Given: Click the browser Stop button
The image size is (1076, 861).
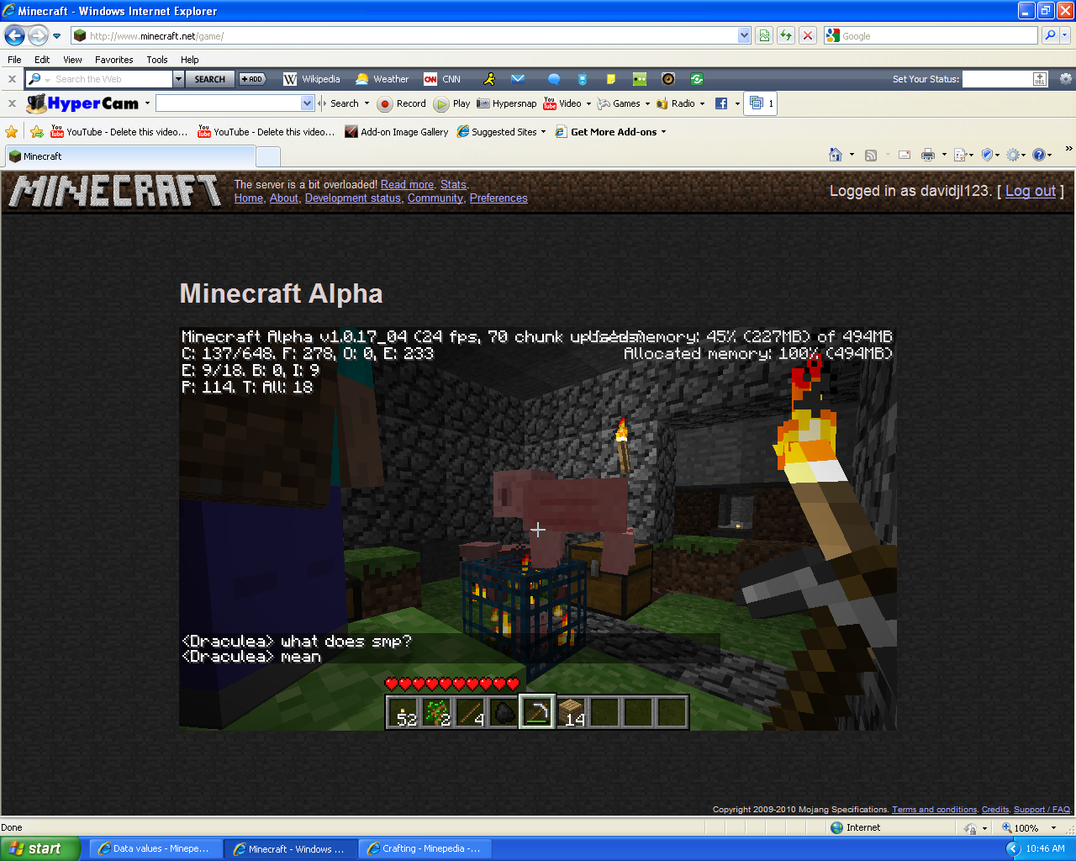Looking at the screenshot, I should click(x=808, y=35).
